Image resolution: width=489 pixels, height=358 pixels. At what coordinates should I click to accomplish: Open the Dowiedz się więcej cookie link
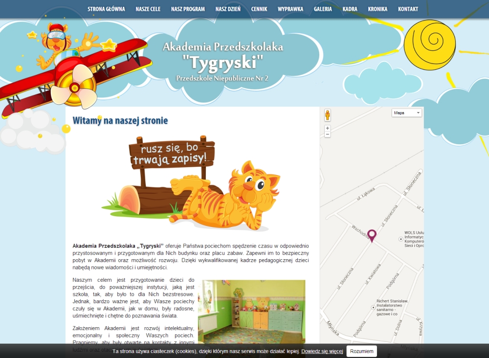322,351
